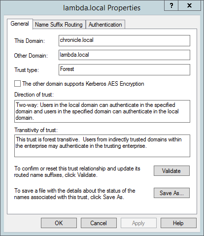Click the Other Domain field

point(124,55)
